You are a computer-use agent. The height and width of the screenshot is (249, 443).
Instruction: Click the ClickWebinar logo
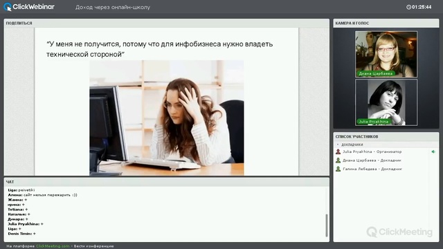(x=29, y=7)
